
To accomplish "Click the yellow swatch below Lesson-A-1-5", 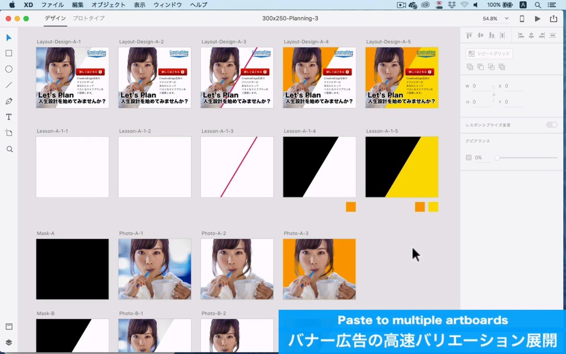I will click(433, 207).
